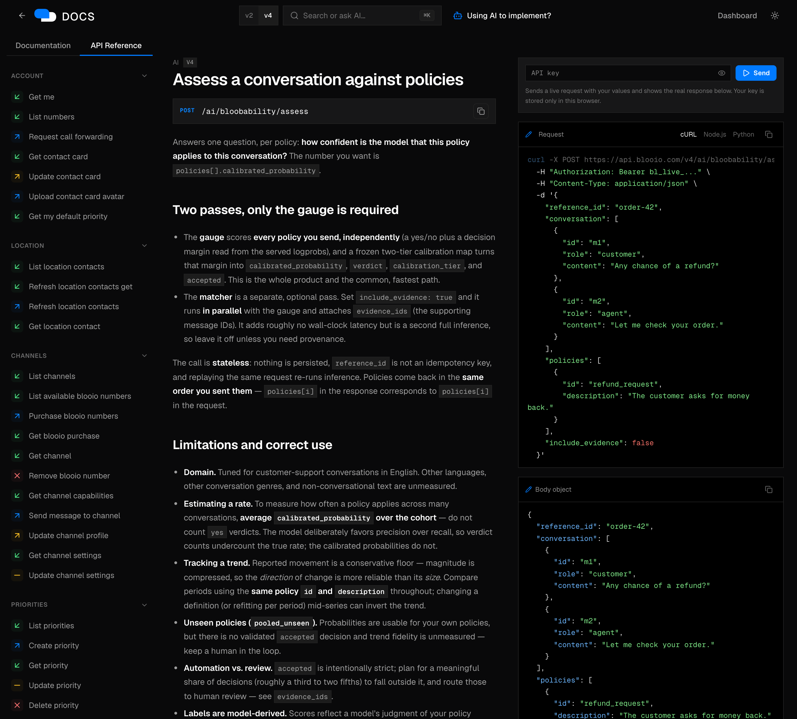797x719 pixels.
Task: Open the Dashboard link
Action: (737, 15)
